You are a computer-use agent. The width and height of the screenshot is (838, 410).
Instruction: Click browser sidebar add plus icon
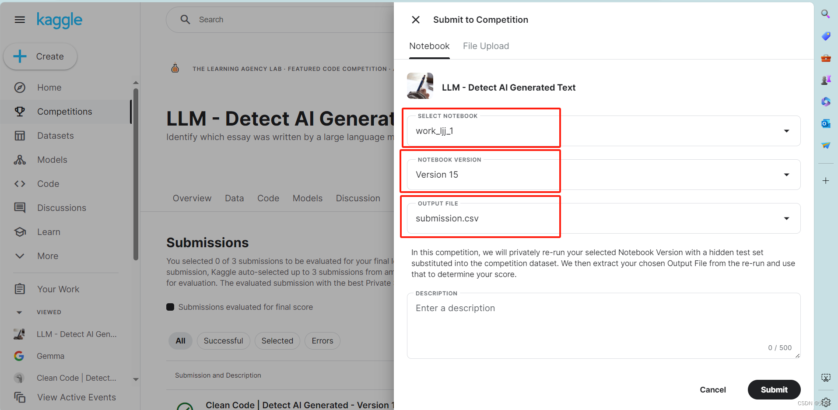coord(826,181)
